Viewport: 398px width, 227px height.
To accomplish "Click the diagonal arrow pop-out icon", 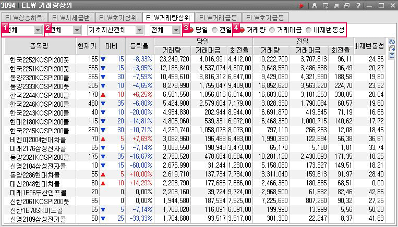I will point(336,6).
